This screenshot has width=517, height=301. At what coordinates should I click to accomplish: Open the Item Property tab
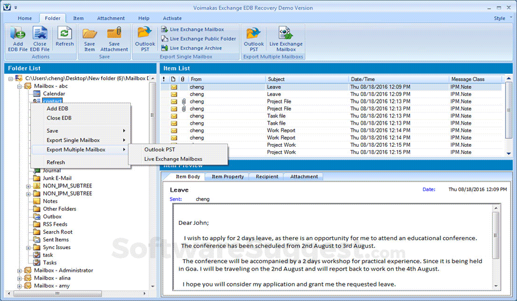[x=227, y=177]
